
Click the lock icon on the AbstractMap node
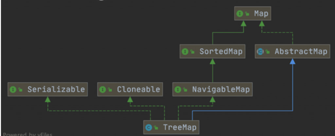(267, 52)
